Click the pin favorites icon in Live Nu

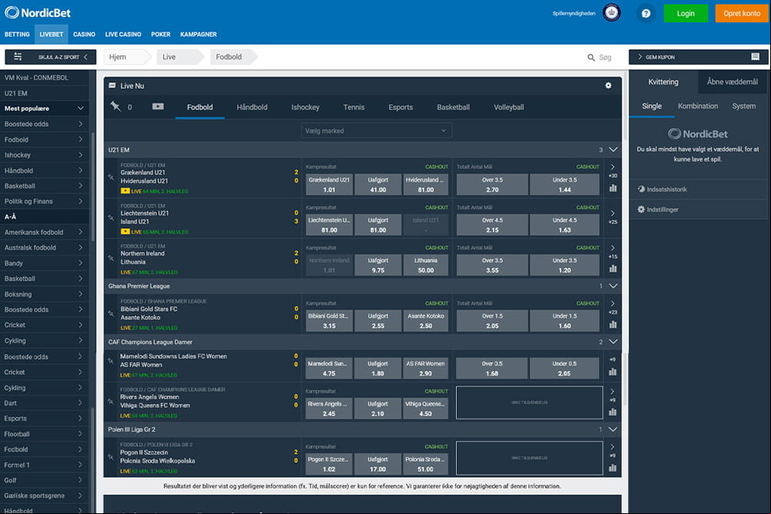[x=116, y=106]
